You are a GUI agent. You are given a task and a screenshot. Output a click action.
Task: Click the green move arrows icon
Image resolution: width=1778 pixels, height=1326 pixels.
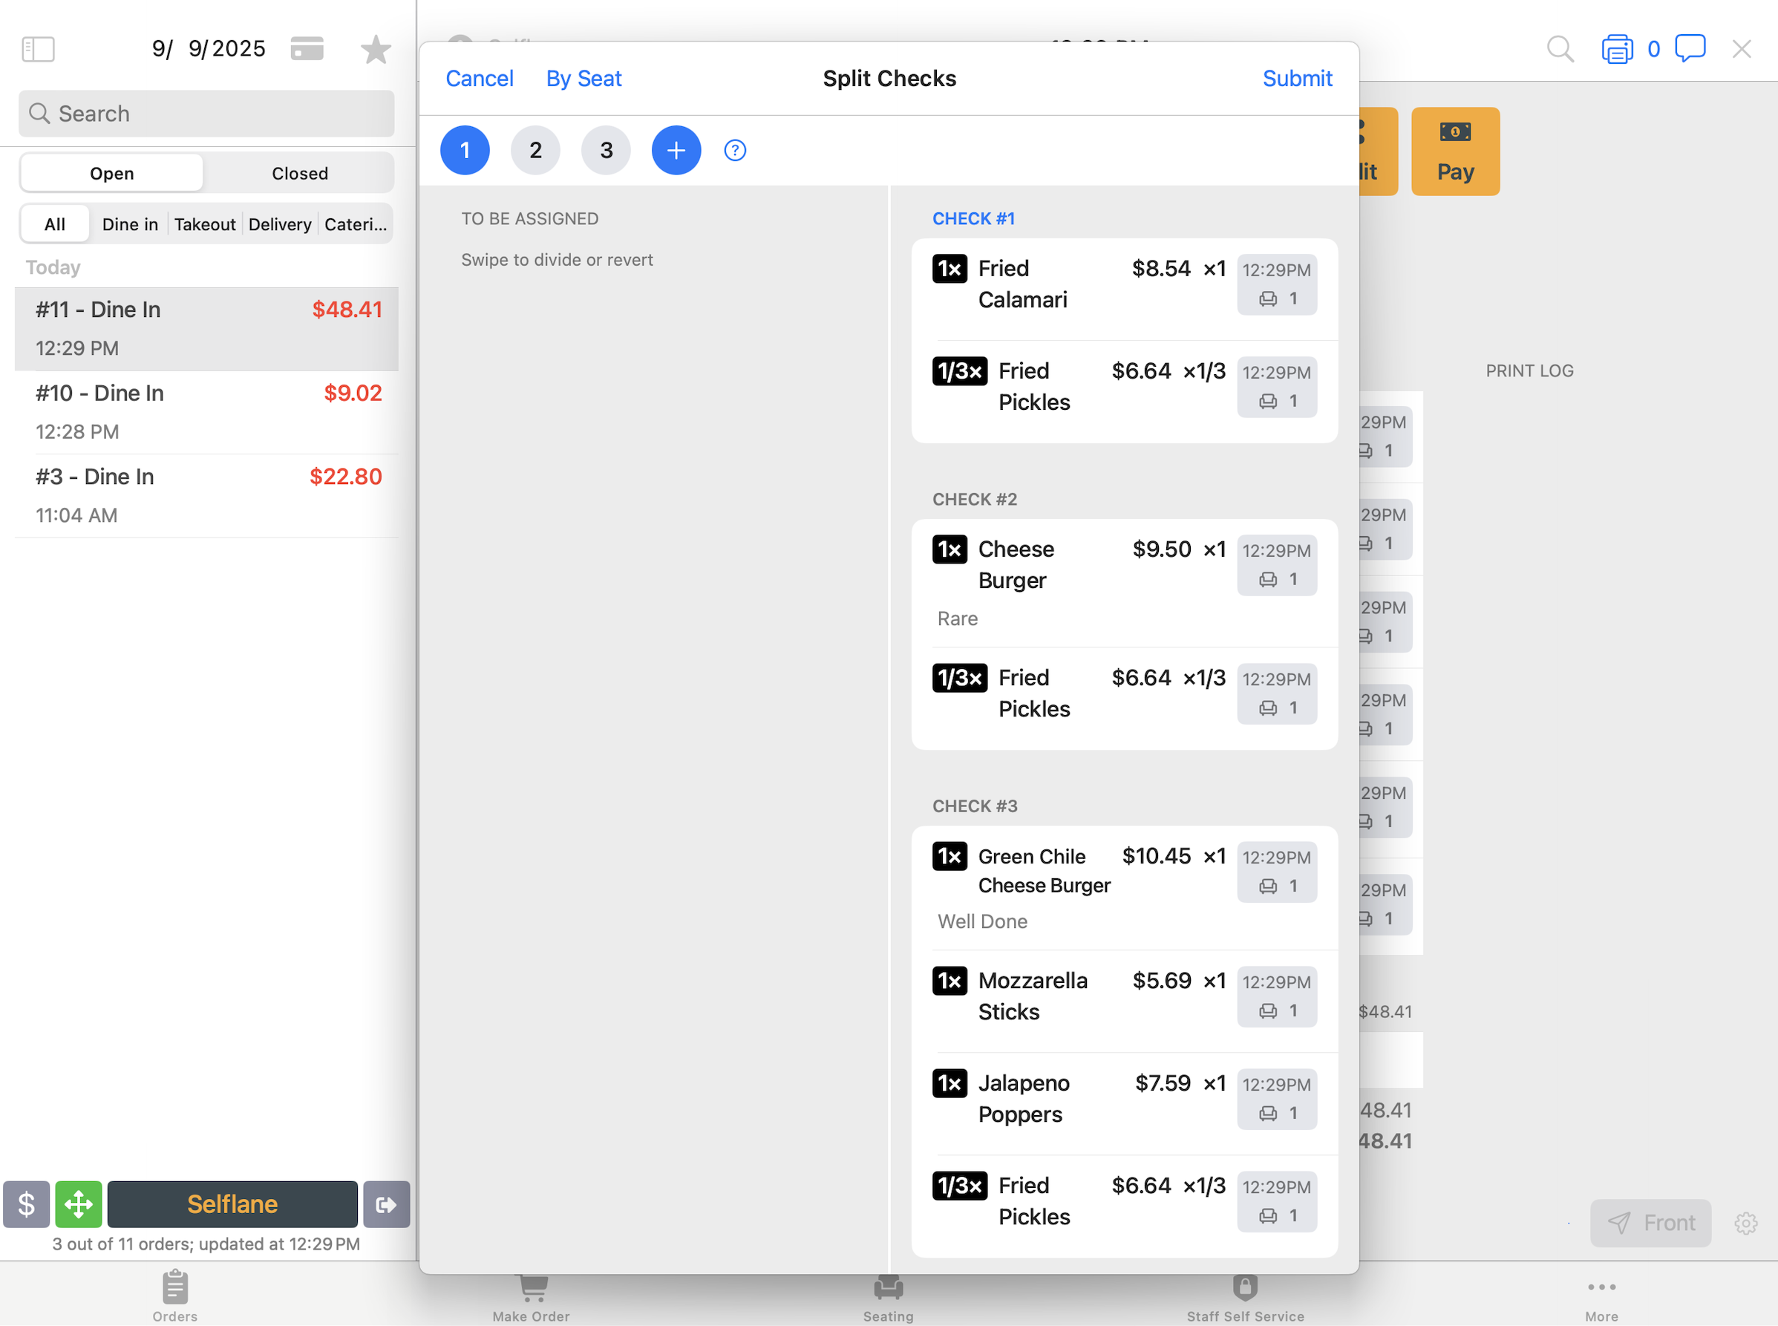pos(79,1204)
